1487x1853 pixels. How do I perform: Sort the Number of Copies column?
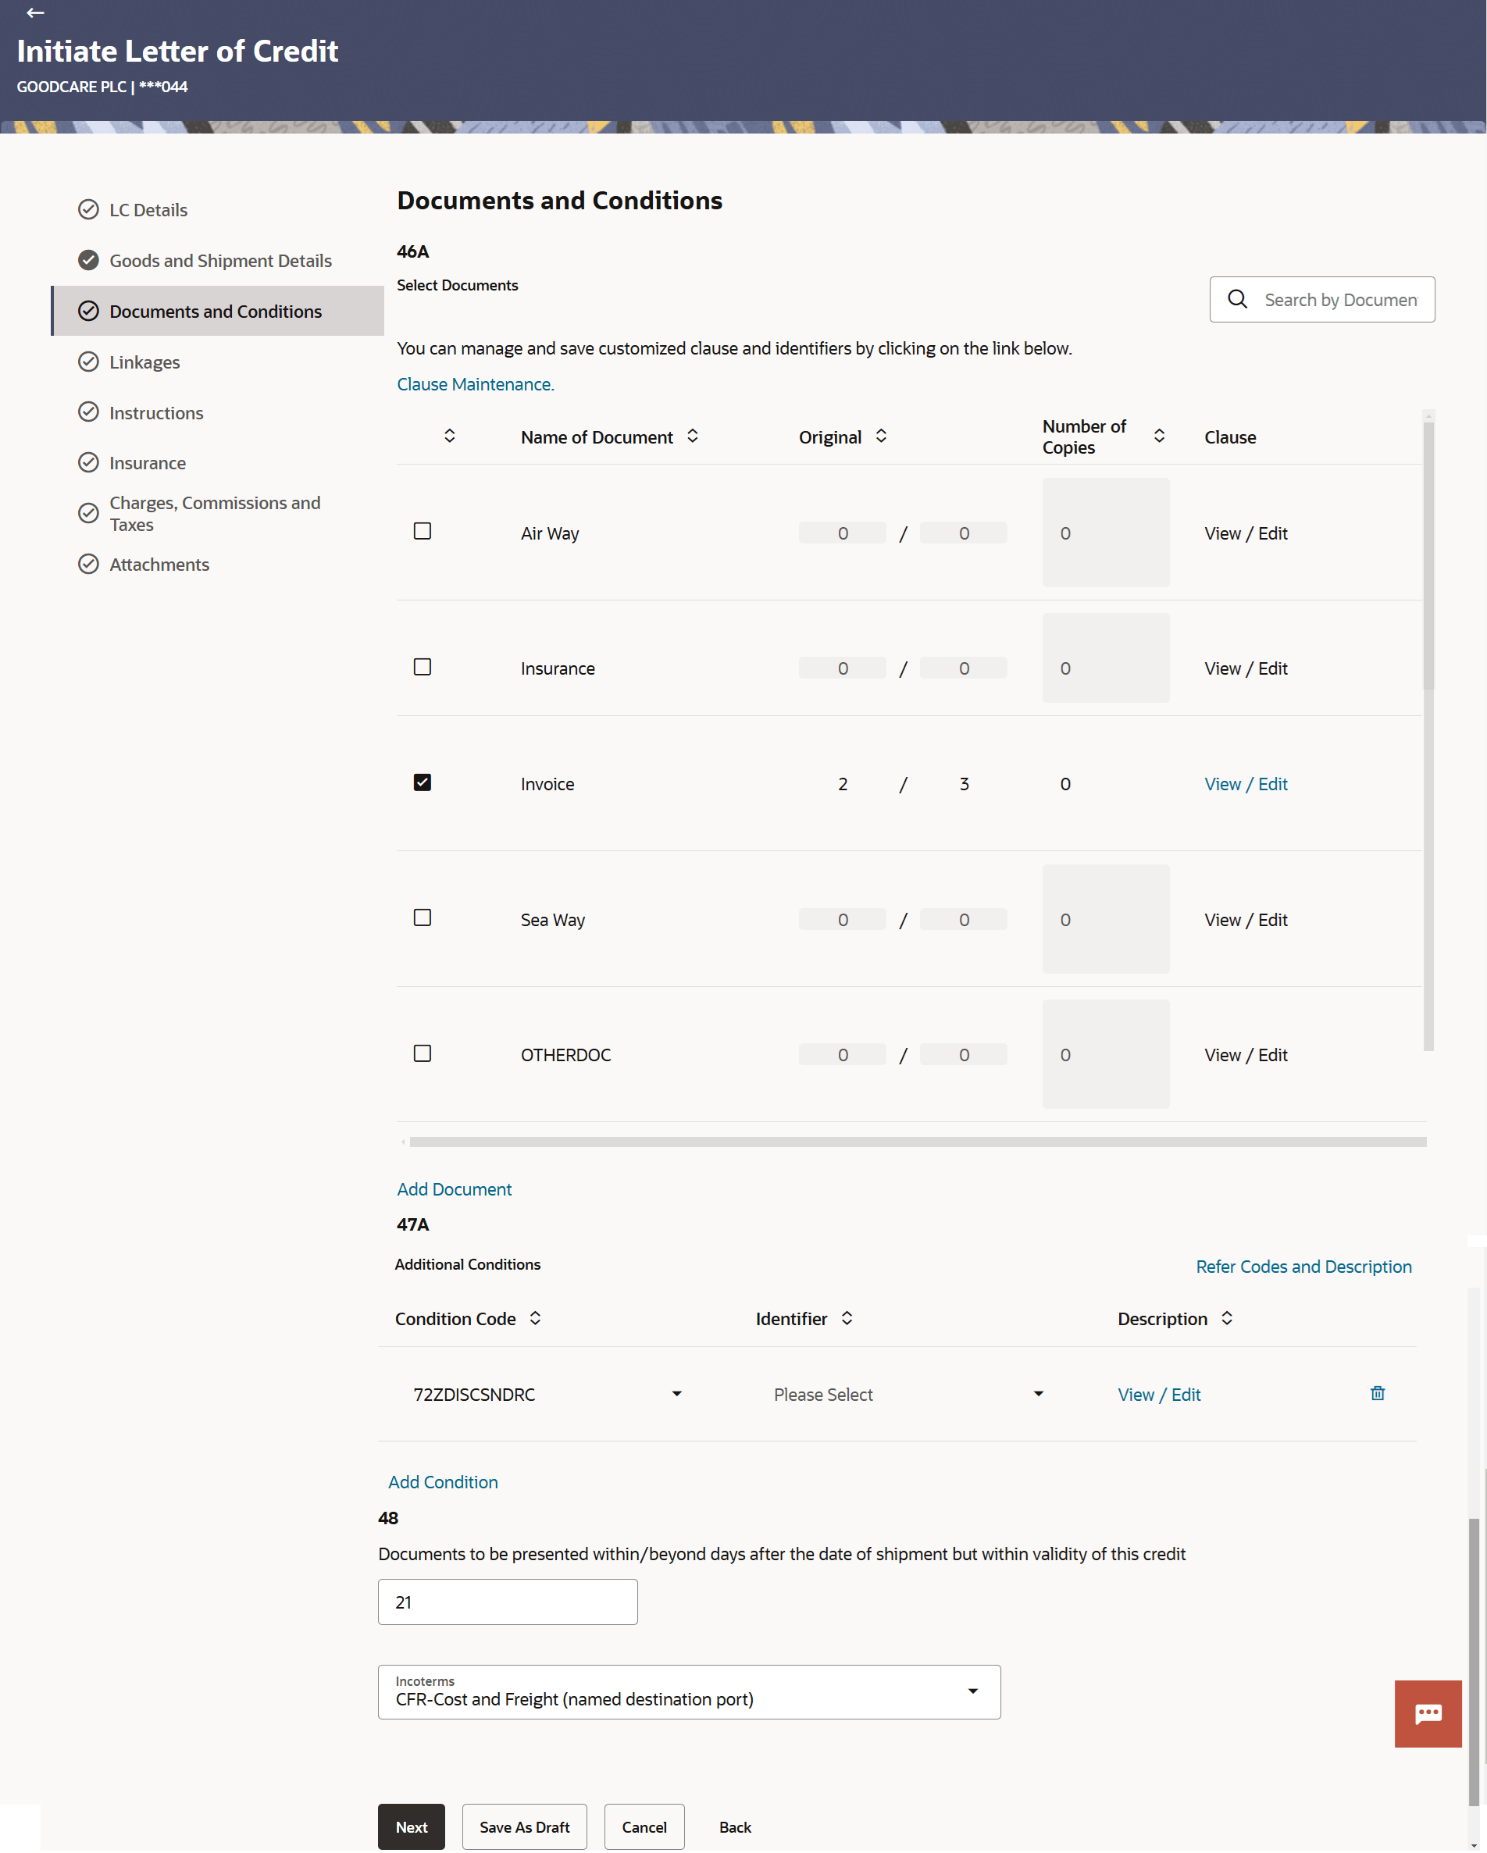[x=1159, y=436]
